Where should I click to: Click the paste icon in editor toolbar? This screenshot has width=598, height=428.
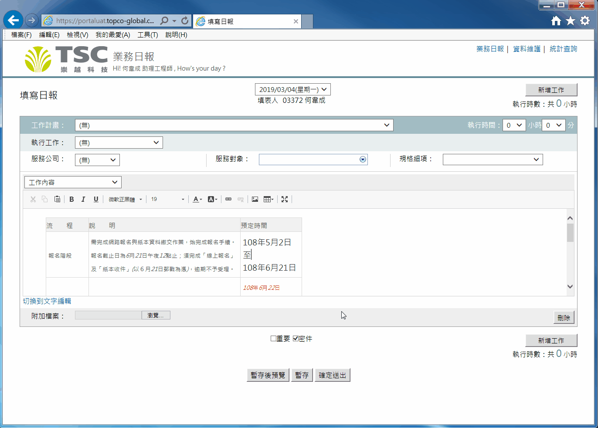pyautogui.click(x=57, y=199)
